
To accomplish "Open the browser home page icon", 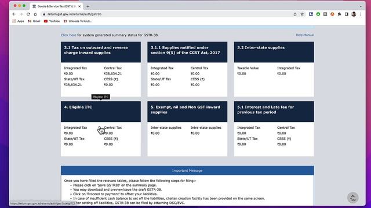I will (x=35, y=14).
